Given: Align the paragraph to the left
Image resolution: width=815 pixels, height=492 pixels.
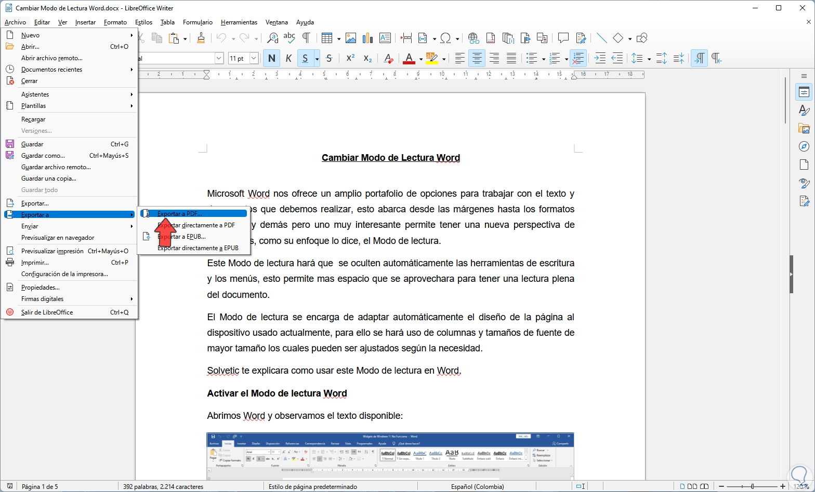Looking at the screenshot, I should click(x=459, y=59).
